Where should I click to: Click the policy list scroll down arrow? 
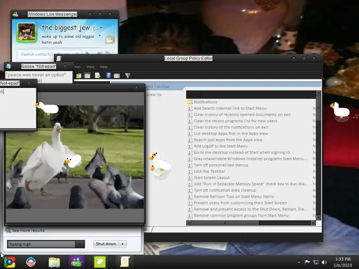click(x=318, y=218)
